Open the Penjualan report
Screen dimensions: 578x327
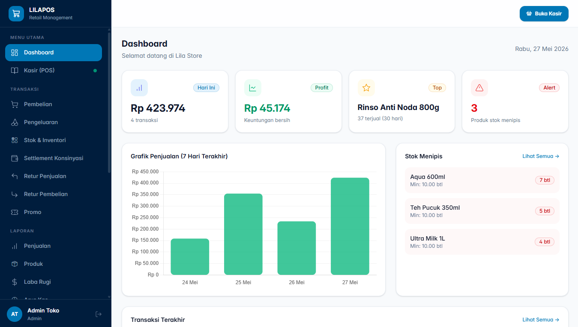[x=54, y=246]
